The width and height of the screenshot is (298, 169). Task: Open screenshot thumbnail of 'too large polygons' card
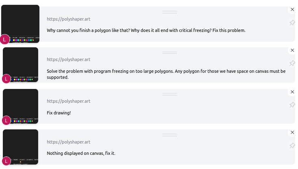[x=21, y=65]
